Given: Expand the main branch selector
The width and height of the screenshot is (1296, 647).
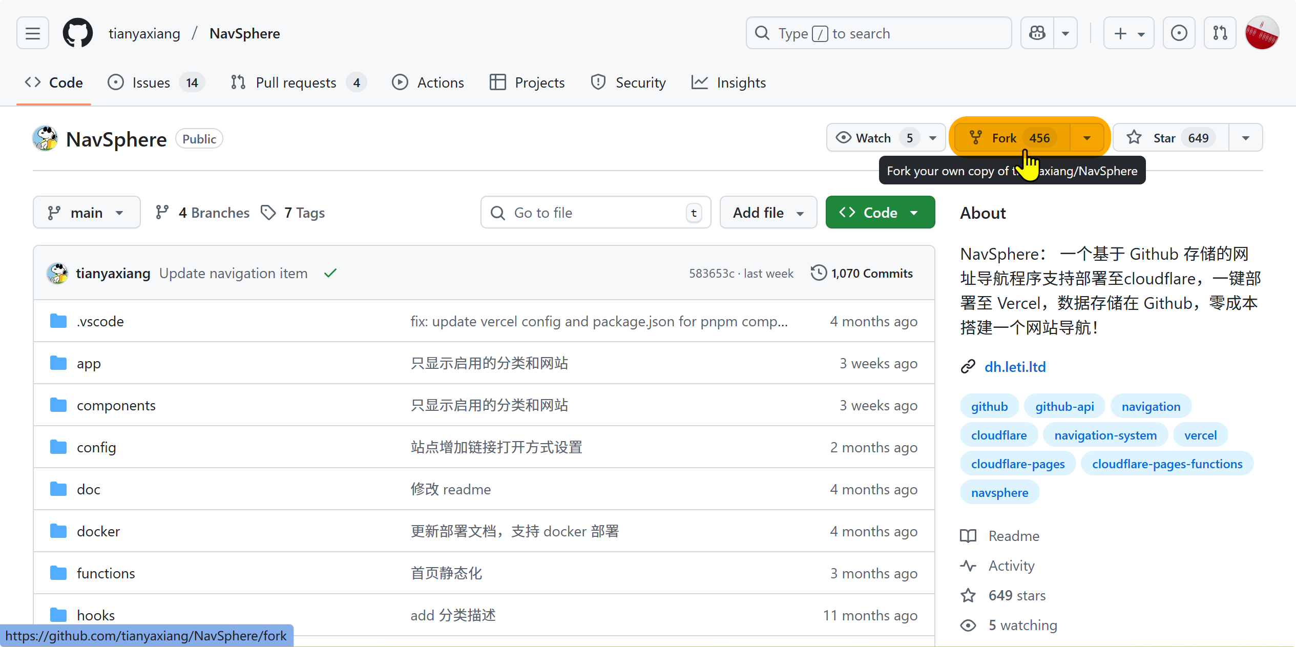Looking at the screenshot, I should point(87,213).
